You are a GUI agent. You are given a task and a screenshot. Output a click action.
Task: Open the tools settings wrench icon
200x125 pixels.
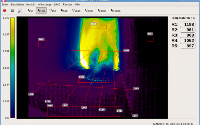[x=20, y=11]
